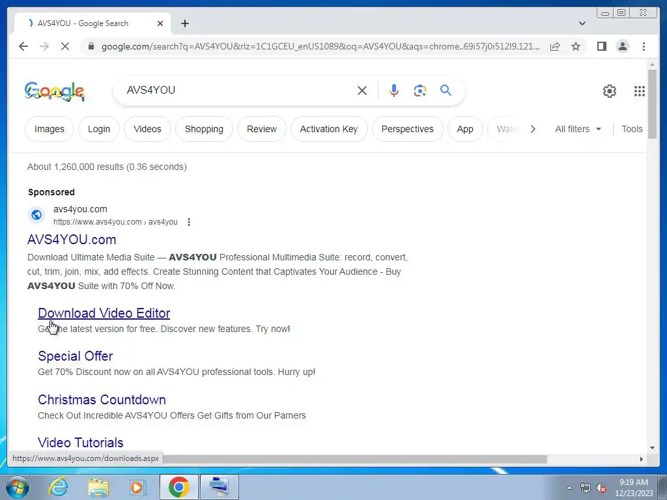Select the Review filter chip
Screen dimensions: 667x500
[x=262, y=129]
